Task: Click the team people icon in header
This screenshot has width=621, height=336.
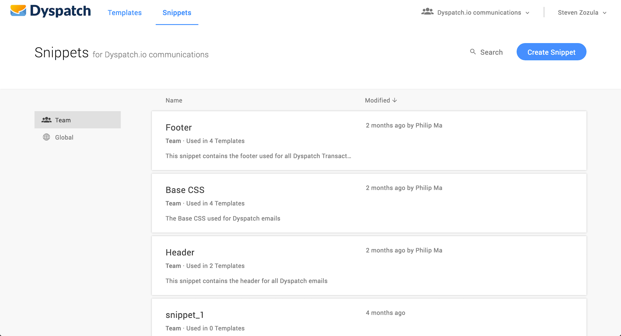Action: 427,12
